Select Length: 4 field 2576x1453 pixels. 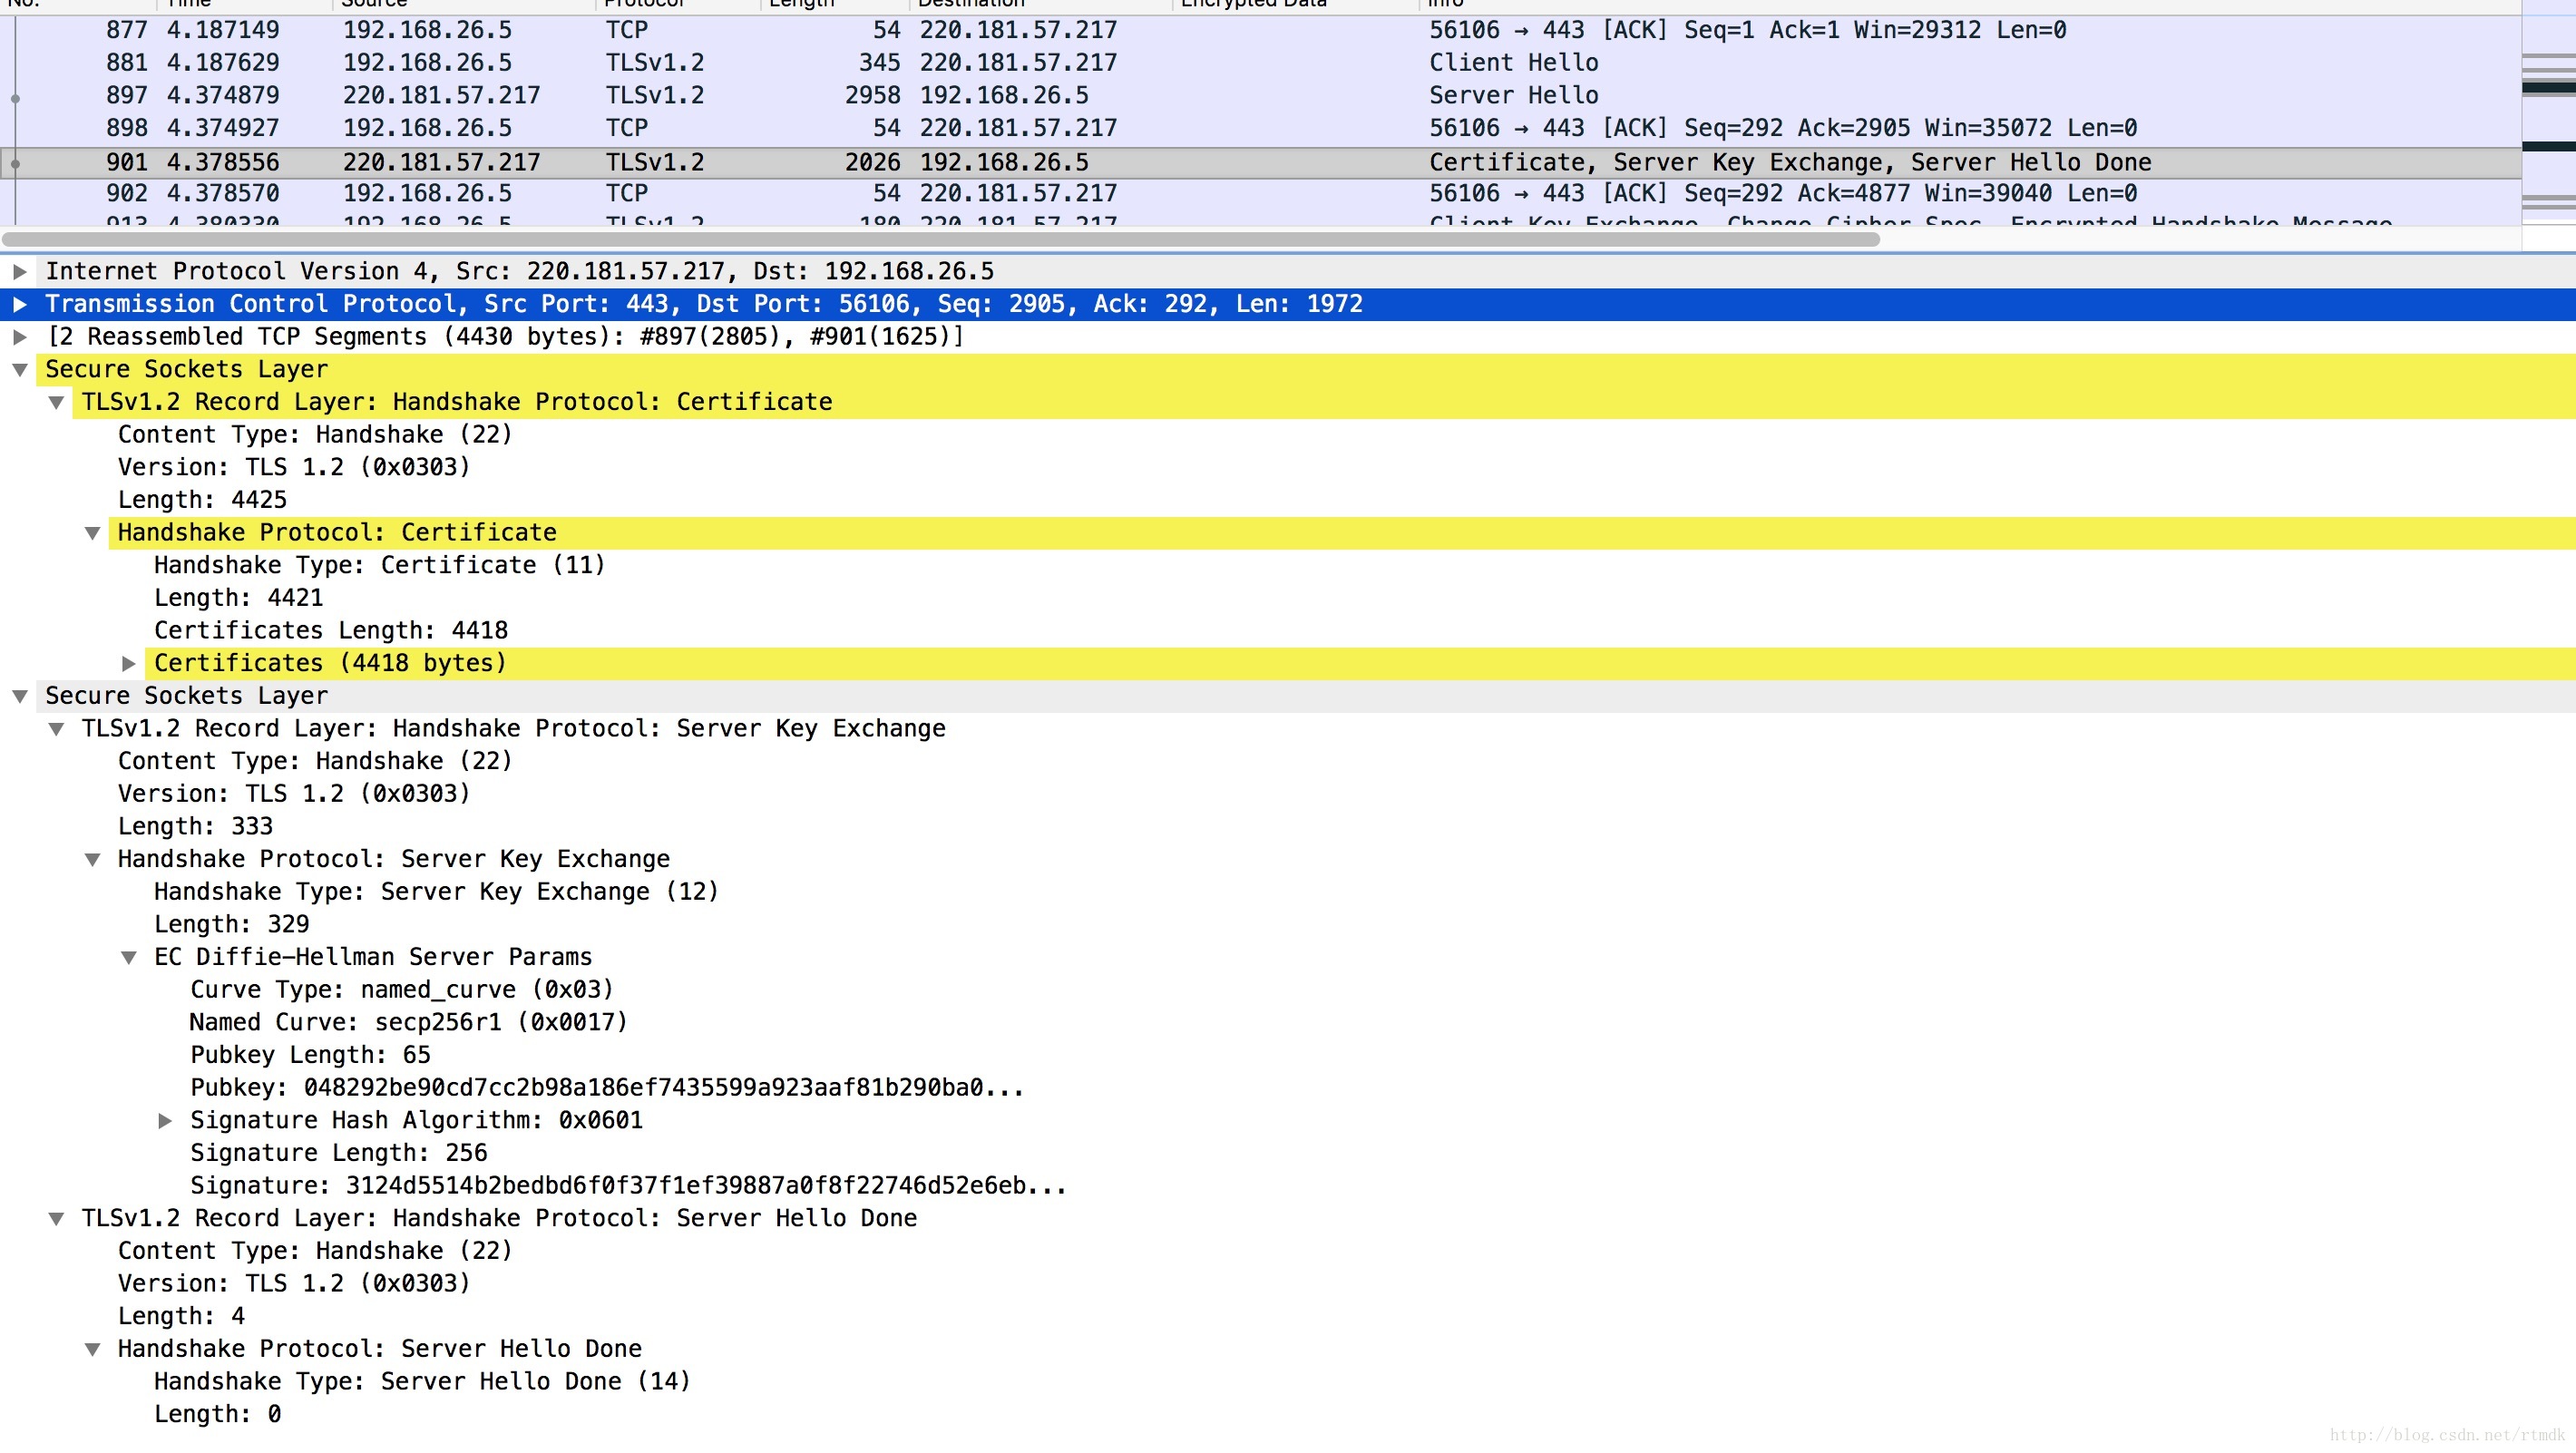click(181, 1317)
